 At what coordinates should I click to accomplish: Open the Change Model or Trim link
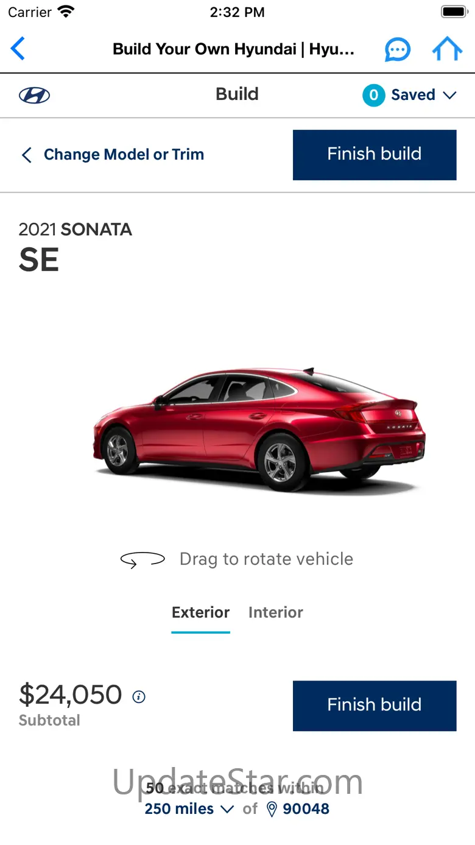pyautogui.click(x=124, y=155)
